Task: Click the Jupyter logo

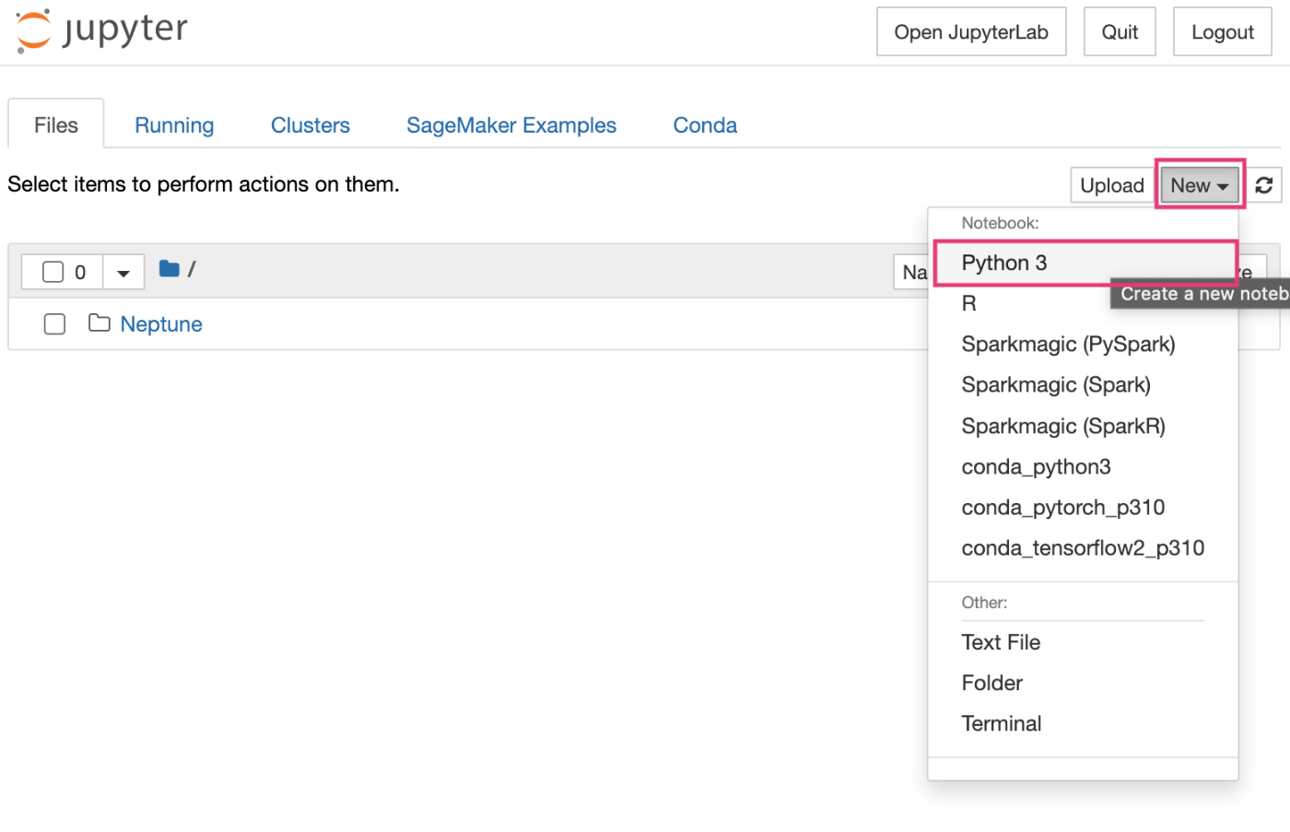Action: coord(102,31)
